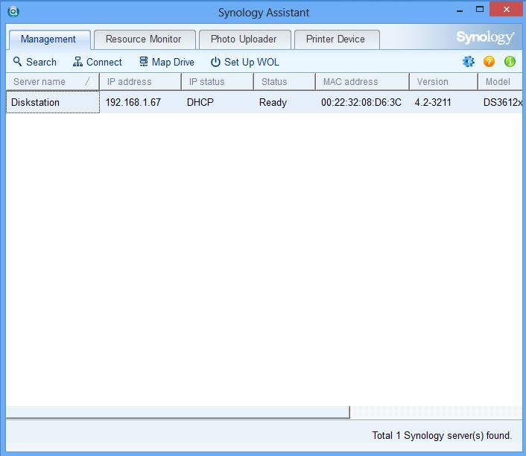The width and height of the screenshot is (526, 456).
Task: Switch to the Resource Monitor tab
Action: [x=145, y=39]
